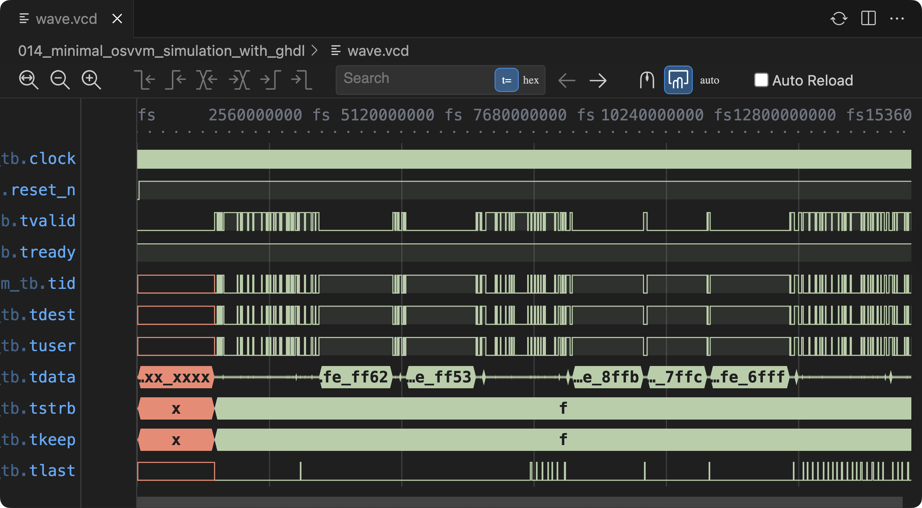922x508 pixels.
Task: Toggle touchpad scrolling mode button
Action: (x=678, y=79)
